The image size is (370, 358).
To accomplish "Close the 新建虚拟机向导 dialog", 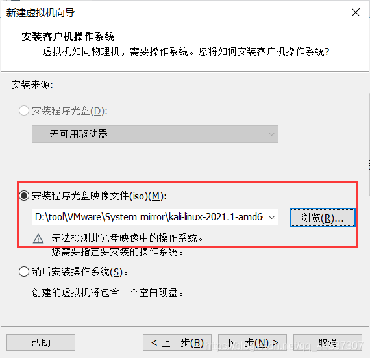I will point(356,12).
